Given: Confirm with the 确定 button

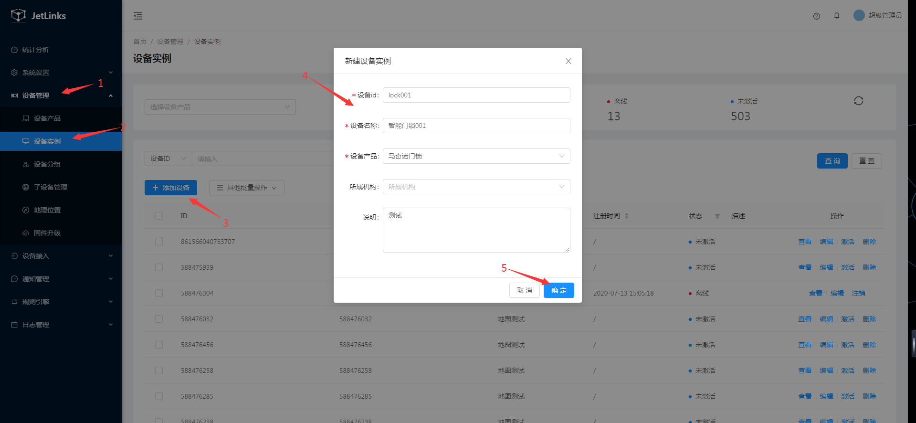Looking at the screenshot, I should (x=558, y=290).
